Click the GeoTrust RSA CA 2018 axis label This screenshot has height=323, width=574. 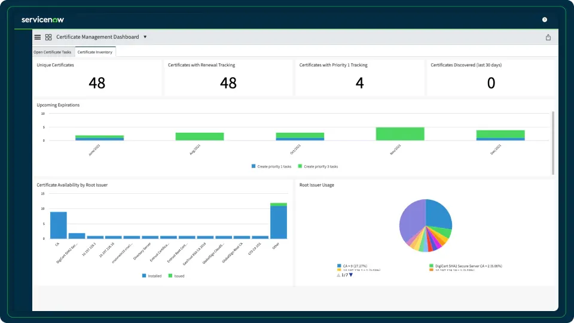(194, 254)
